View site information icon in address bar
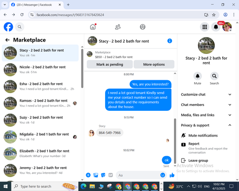This screenshot has width=239, height=191. tap(32, 15)
